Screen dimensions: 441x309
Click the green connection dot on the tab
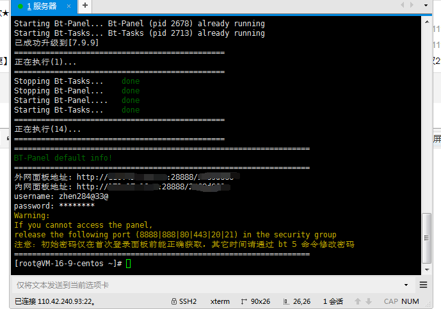[x=20, y=6]
